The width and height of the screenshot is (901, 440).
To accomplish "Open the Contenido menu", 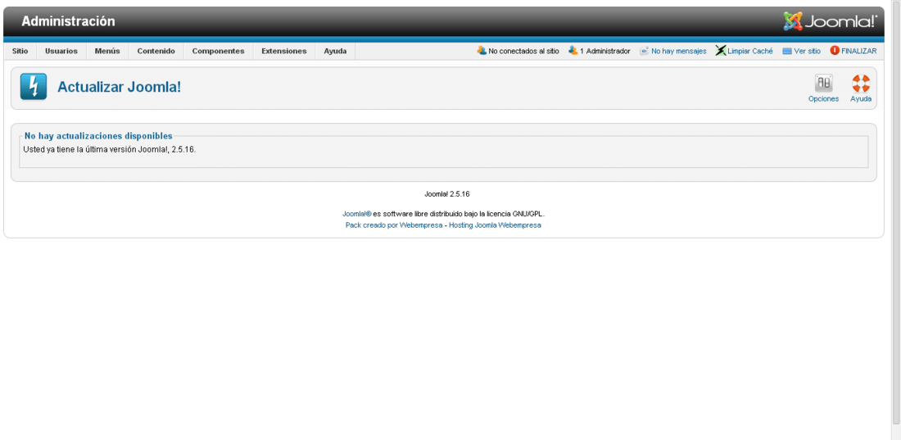I will (x=156, y=51).
